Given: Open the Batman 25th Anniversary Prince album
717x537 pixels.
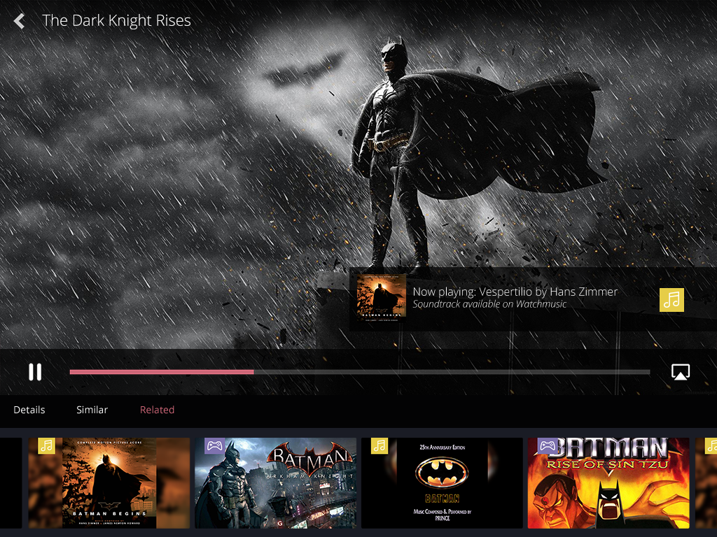Looking at the screenshot, I should pos(442,483).
